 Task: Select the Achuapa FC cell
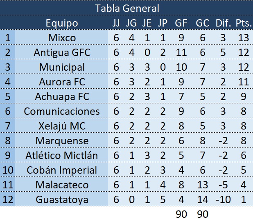click(62, 96)
